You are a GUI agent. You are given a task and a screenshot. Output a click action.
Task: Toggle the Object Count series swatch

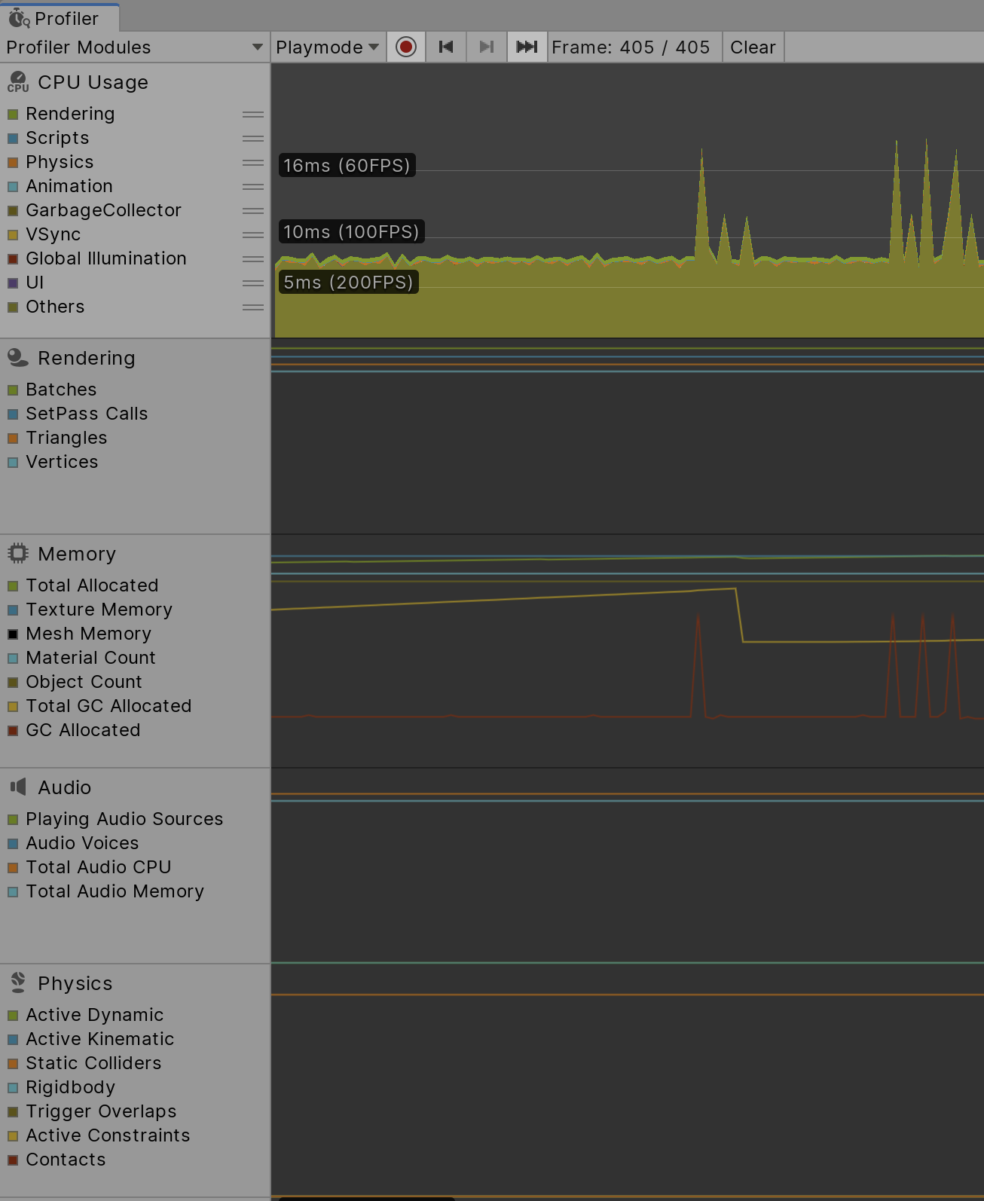(x=13, y=683)
